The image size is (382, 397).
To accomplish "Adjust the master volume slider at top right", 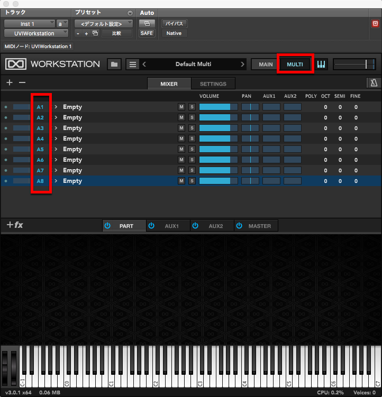I will (354, 64).
